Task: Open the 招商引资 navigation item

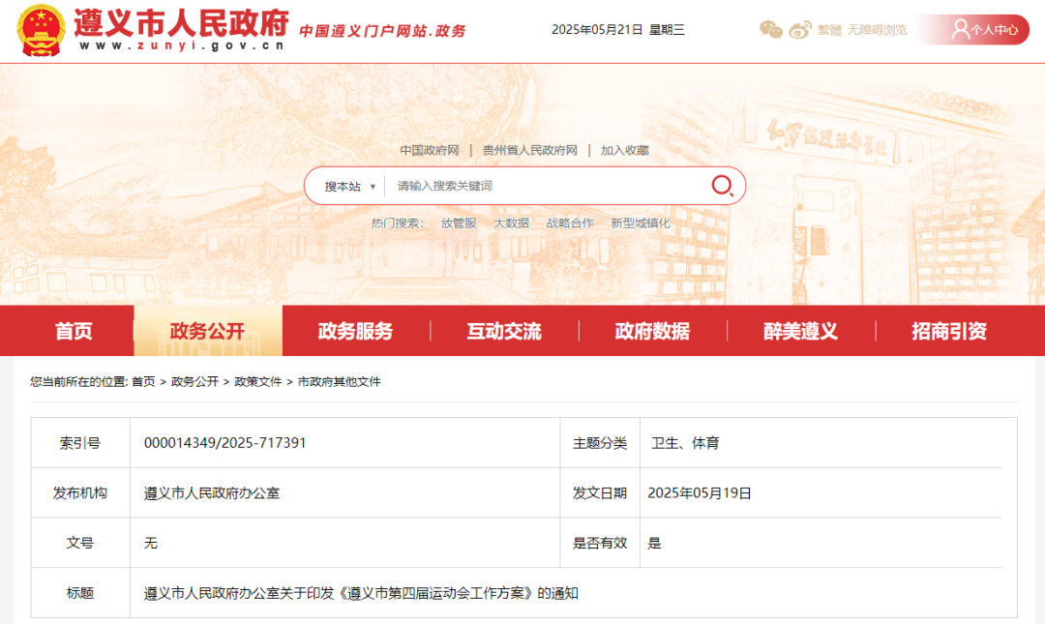Action: click(x=948, y=331)
